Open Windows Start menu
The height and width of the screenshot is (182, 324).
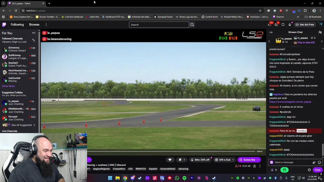[110, 178]
